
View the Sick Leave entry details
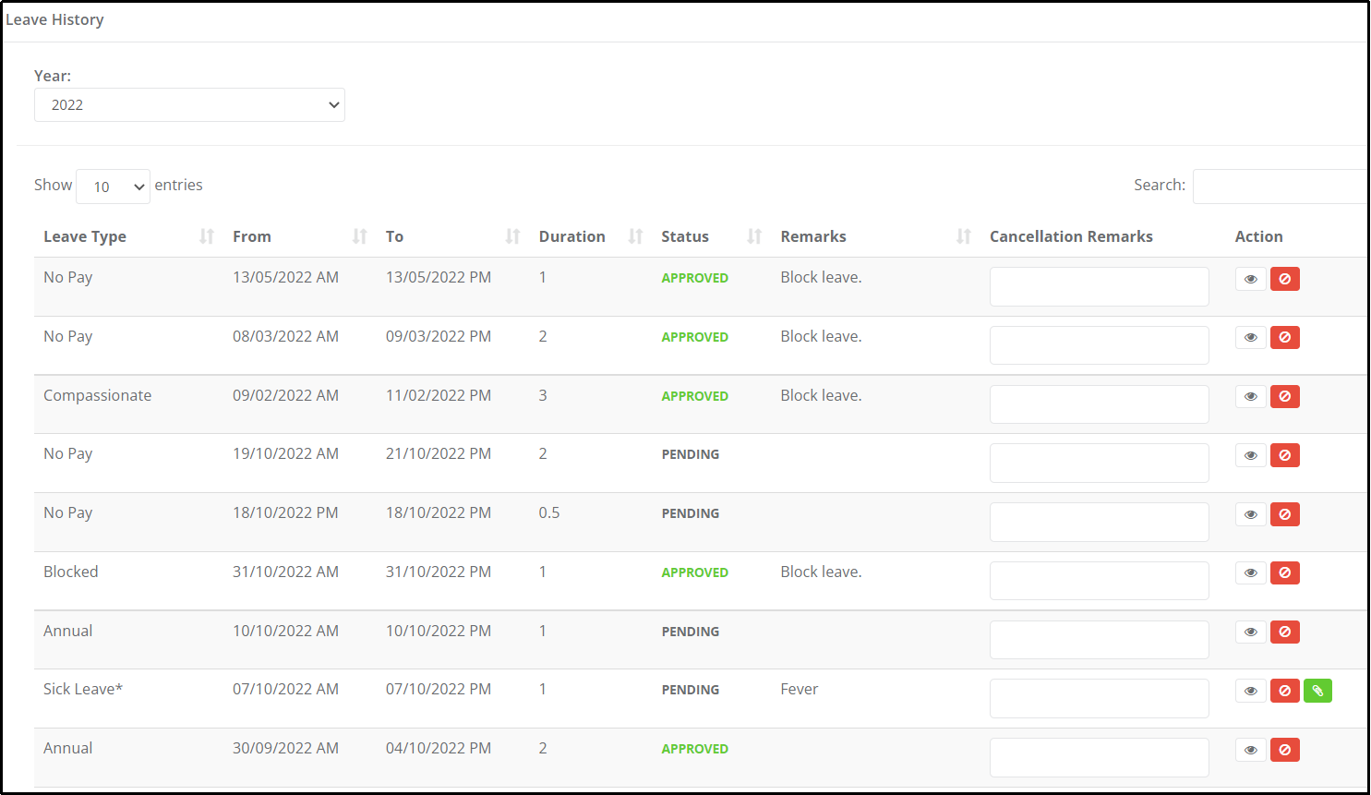1250,691
